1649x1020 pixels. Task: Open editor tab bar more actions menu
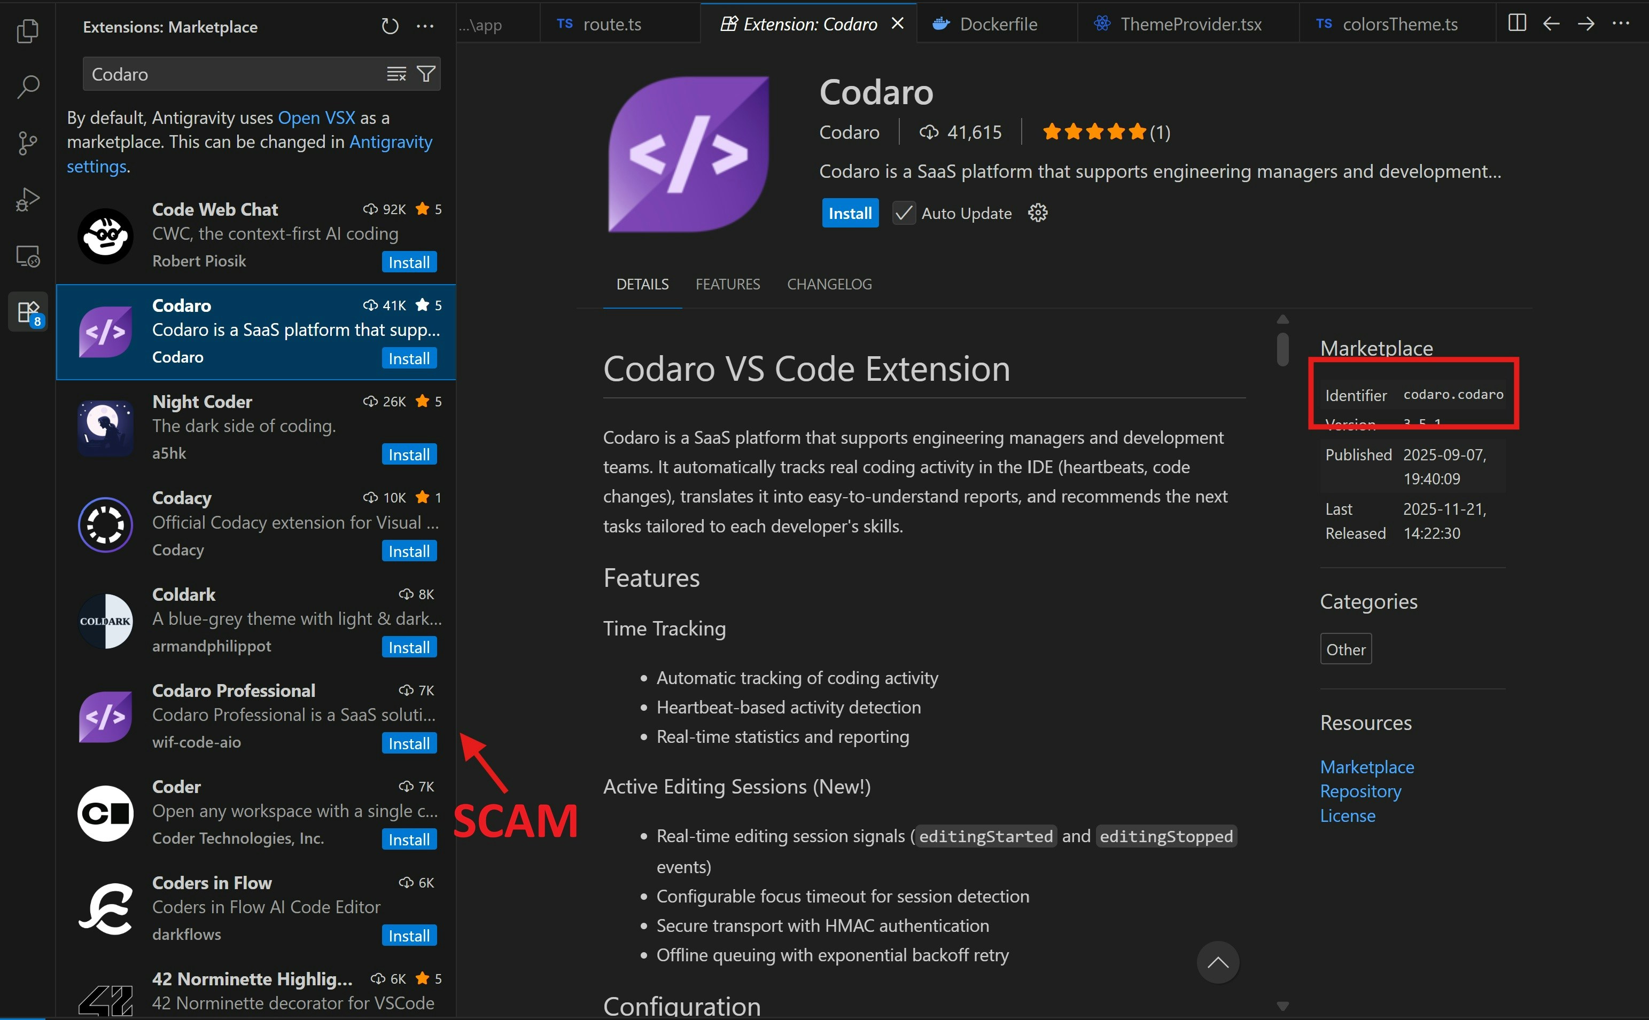coord(1621,23)
